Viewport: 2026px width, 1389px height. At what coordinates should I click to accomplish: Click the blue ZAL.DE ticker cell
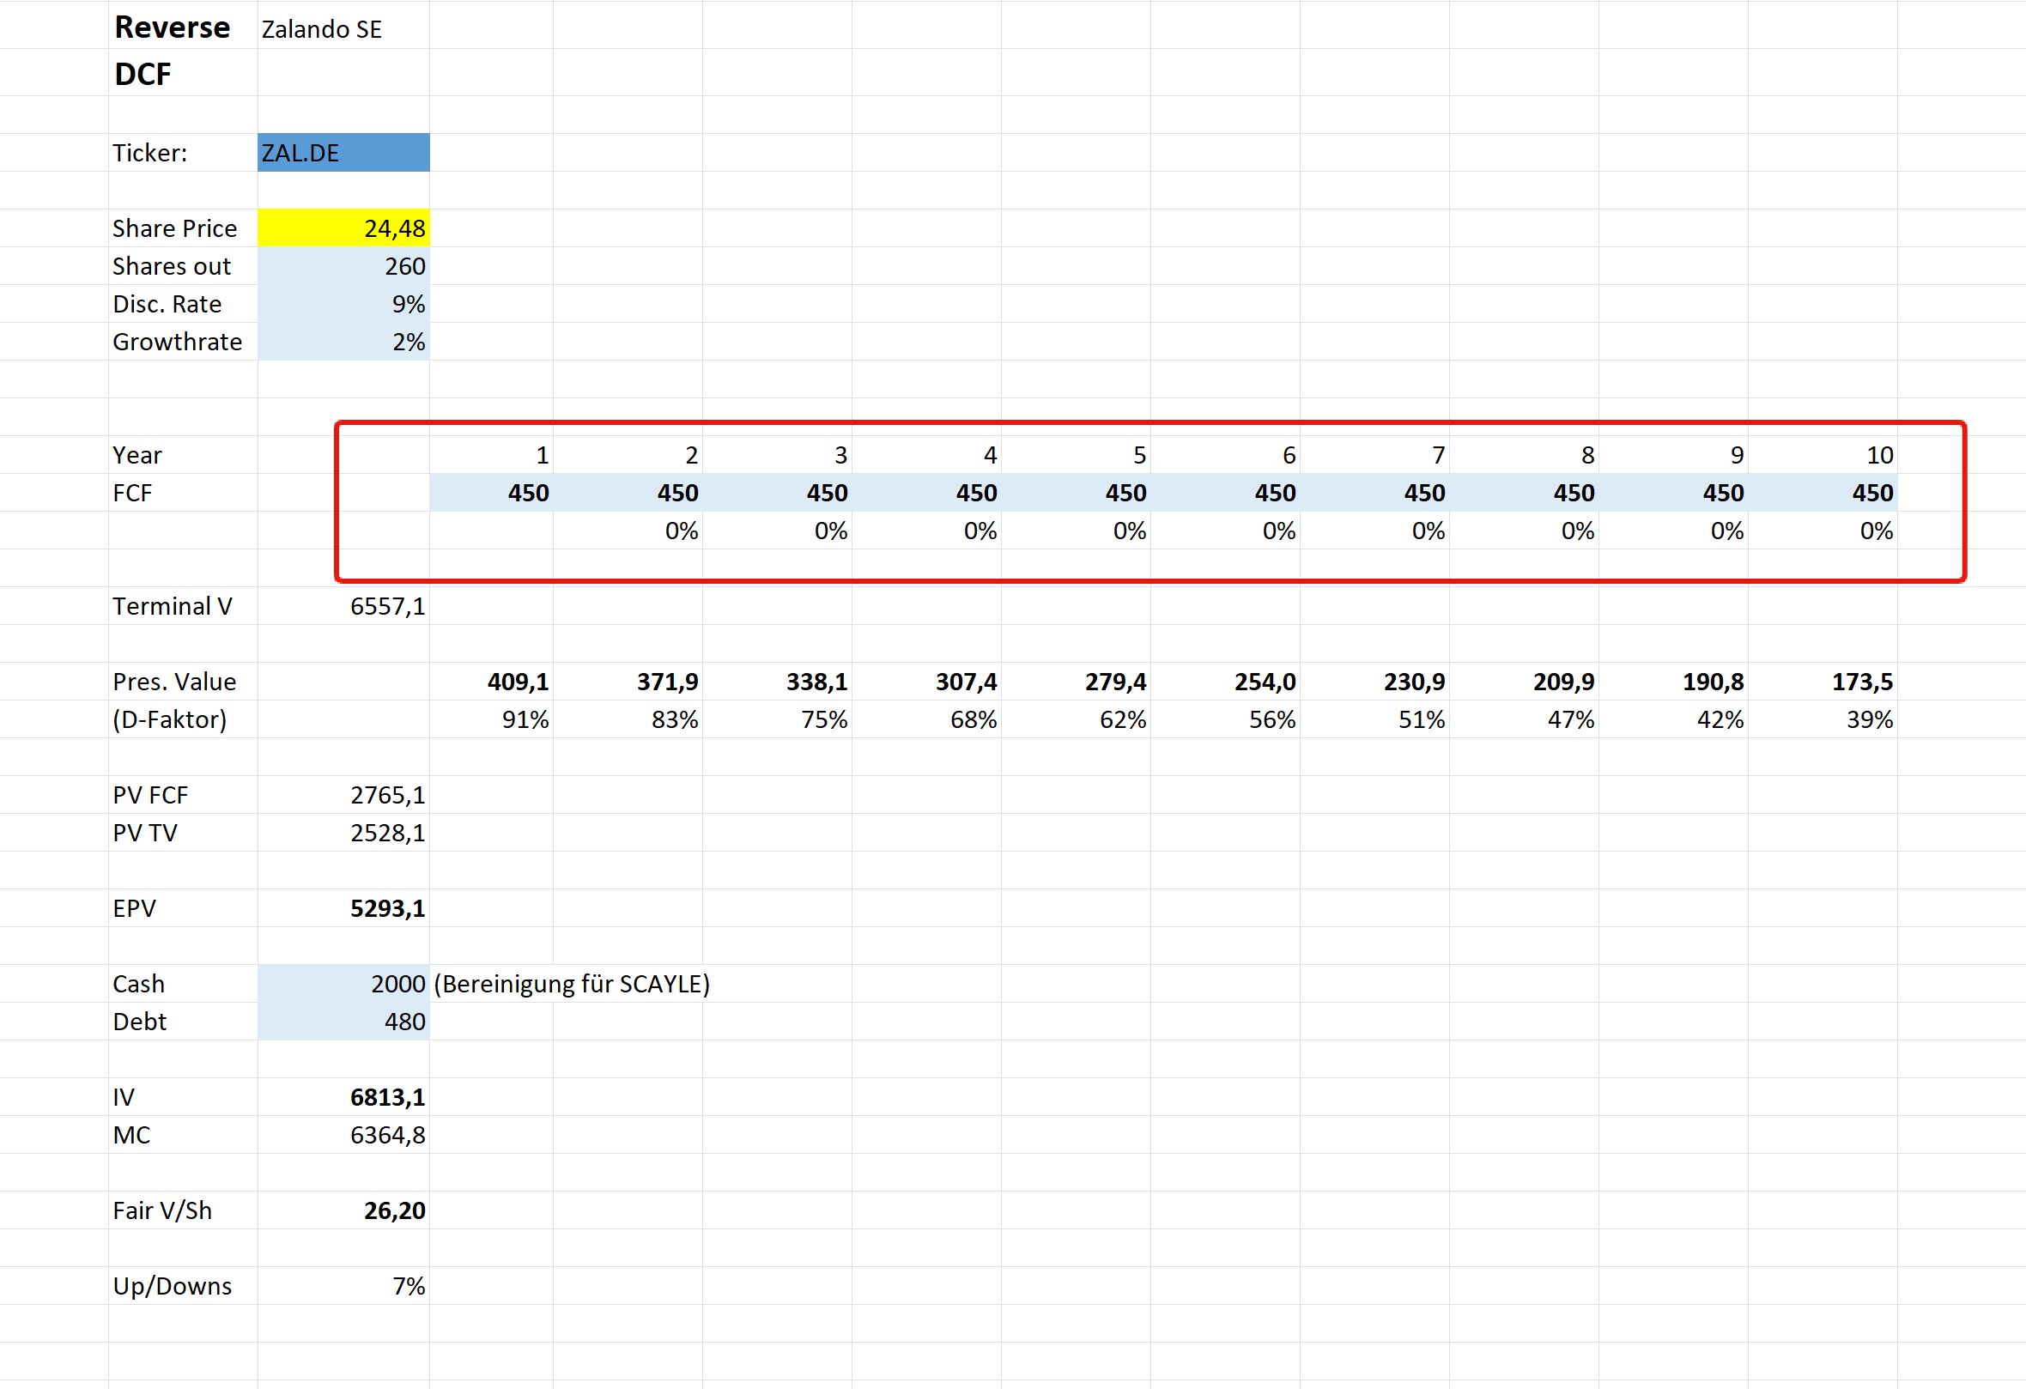tap(343, 153)
